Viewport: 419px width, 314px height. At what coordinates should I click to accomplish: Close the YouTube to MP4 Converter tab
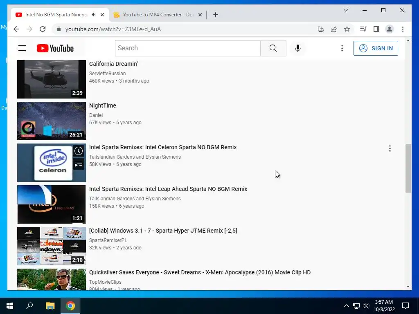pyautogui.click(x=200, y=15)
